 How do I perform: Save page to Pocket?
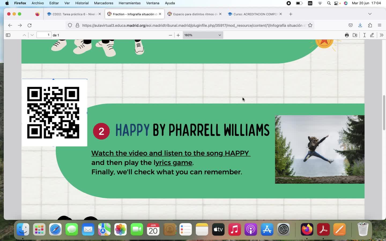tap(351, 25)
